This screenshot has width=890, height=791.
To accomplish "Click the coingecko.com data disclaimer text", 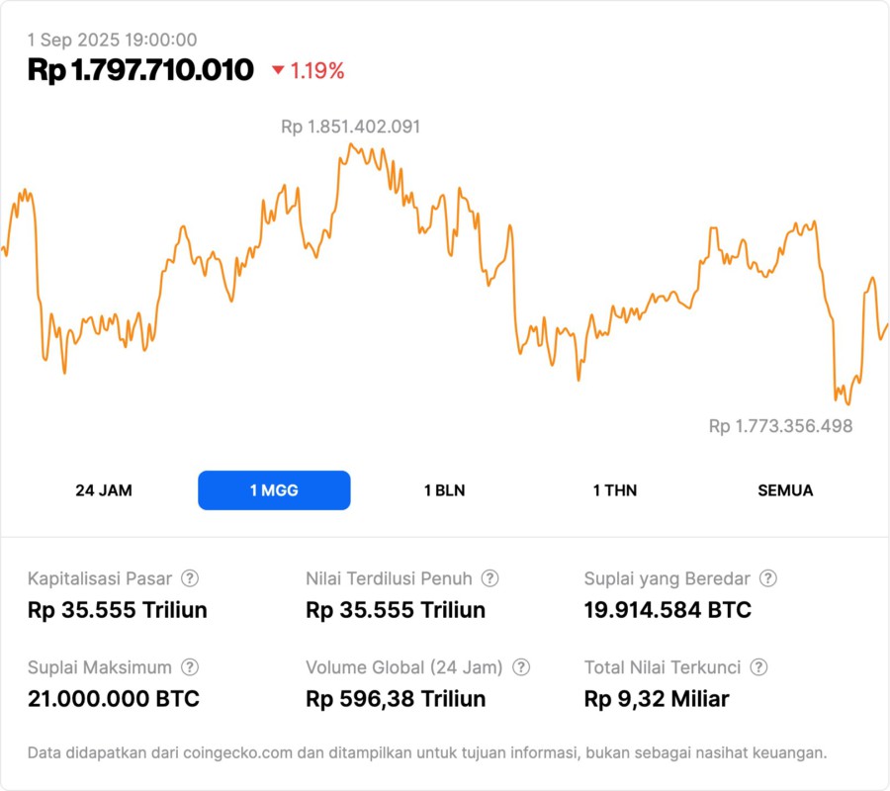I will [x=427, y=752].
